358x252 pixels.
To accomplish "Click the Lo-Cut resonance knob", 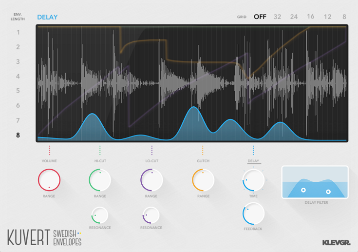I will click(x=151, y=215).
